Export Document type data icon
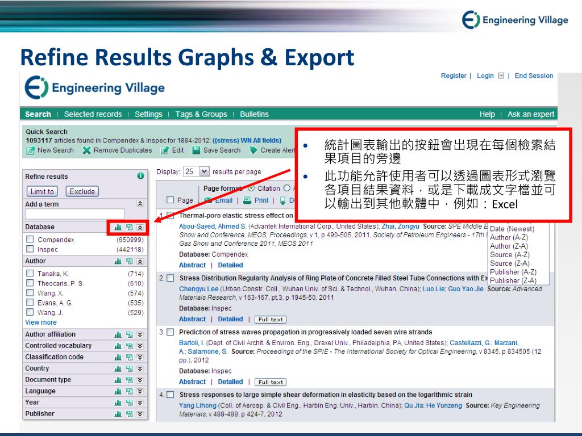 pyautogui.click(x=129, y=380)
